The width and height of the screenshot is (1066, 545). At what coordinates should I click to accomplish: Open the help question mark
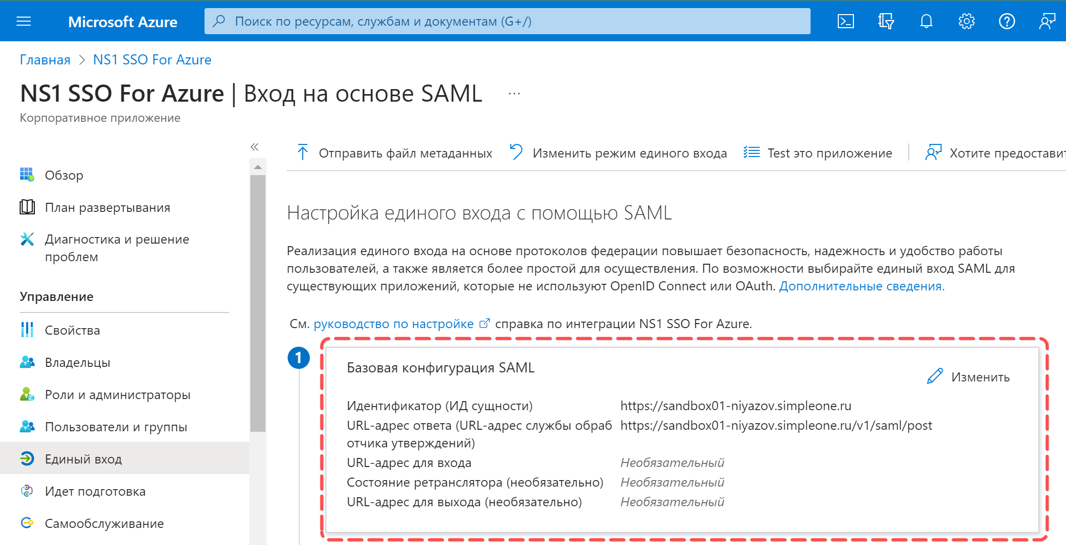click(1007, 21)
